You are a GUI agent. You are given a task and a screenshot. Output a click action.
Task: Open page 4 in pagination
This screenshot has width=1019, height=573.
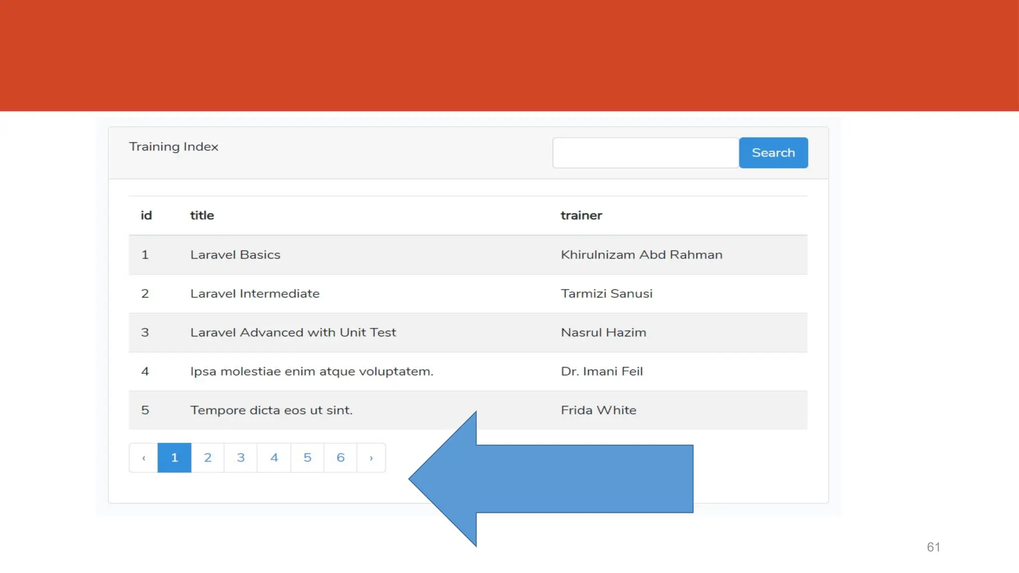[x=274, y=458]
